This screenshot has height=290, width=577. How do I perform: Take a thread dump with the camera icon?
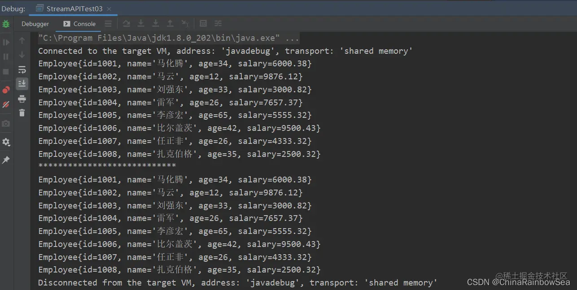tap(6, 123)
